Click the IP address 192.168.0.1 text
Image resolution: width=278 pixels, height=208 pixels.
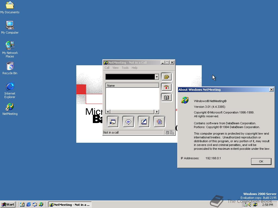pyautogui.click(x=213, y=158)
